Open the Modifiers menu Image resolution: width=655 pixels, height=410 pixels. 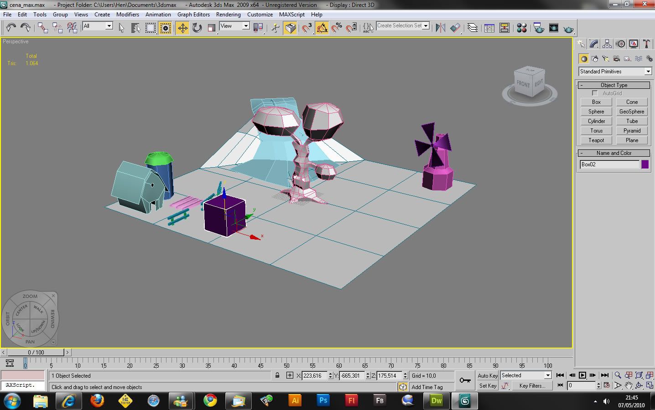click(x=127, y=15)
